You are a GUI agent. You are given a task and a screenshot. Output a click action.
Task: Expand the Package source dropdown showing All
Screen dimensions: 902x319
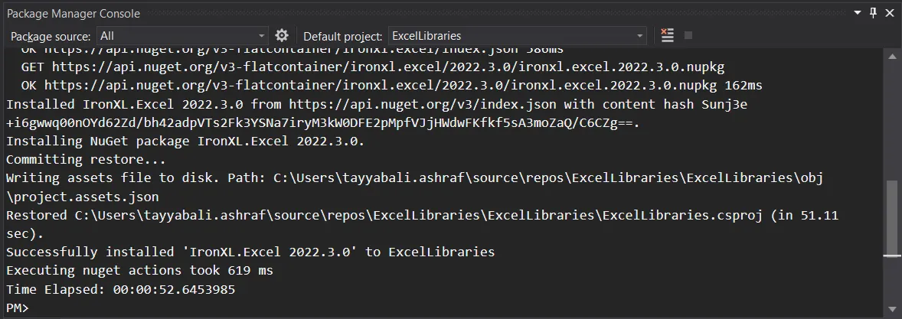(x=262, y=36)
